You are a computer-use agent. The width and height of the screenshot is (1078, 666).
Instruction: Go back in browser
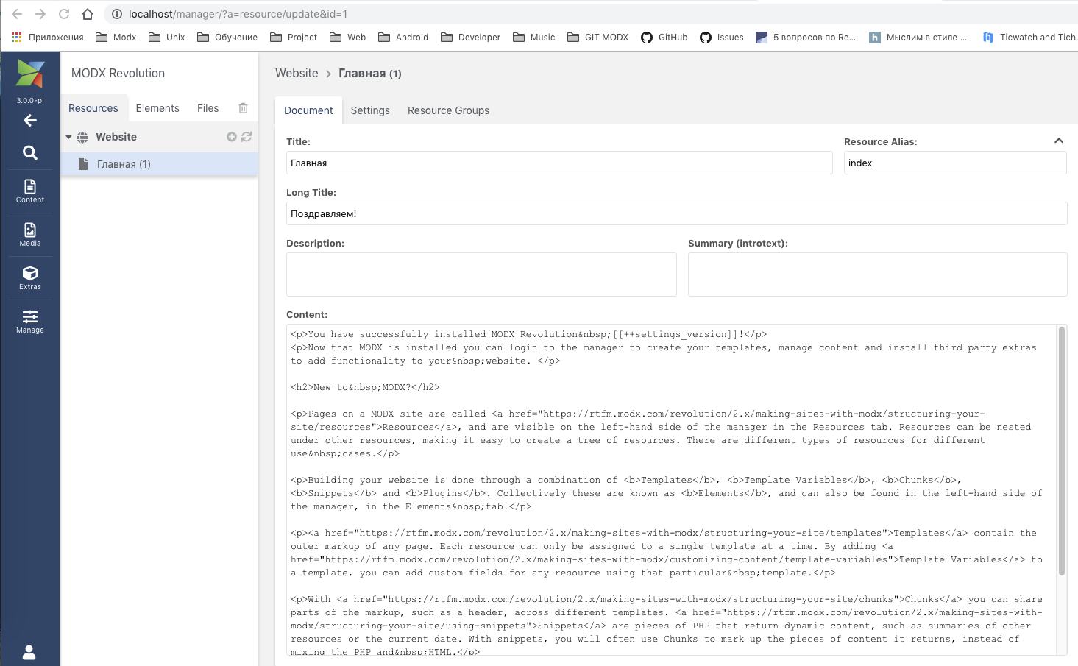pos(17,14)
